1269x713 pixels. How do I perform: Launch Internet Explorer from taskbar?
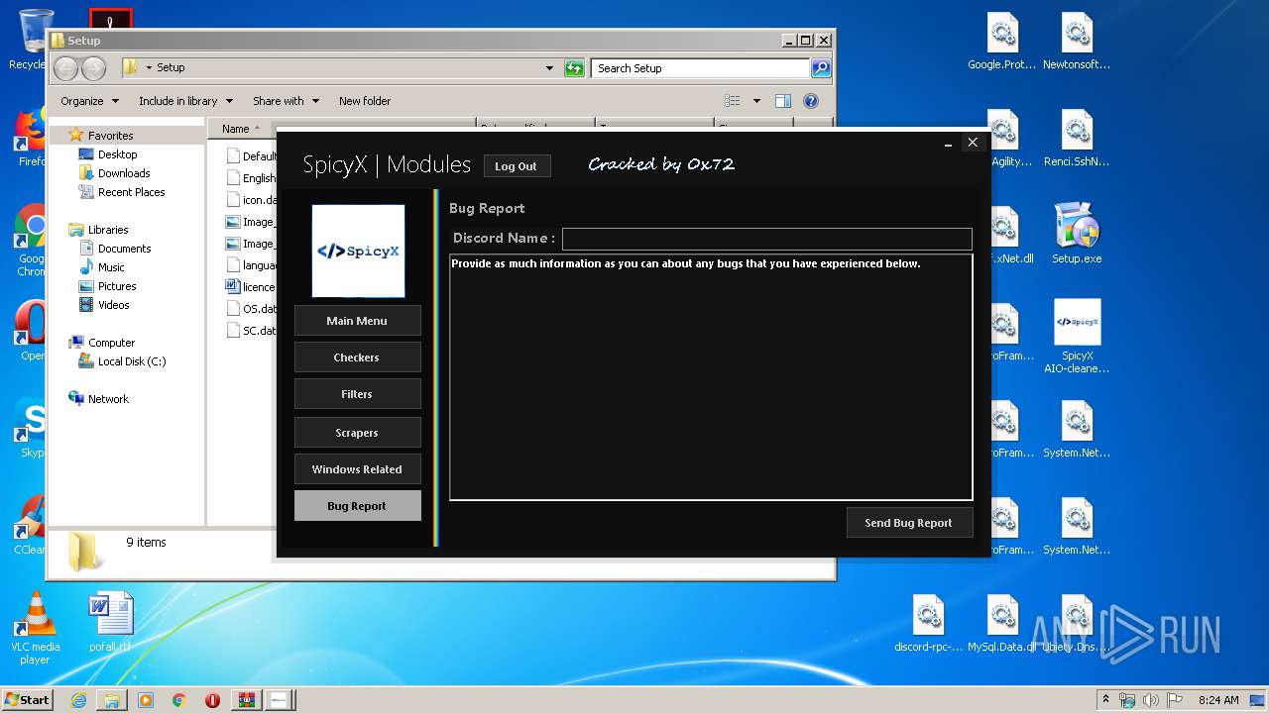pos(78,700)
